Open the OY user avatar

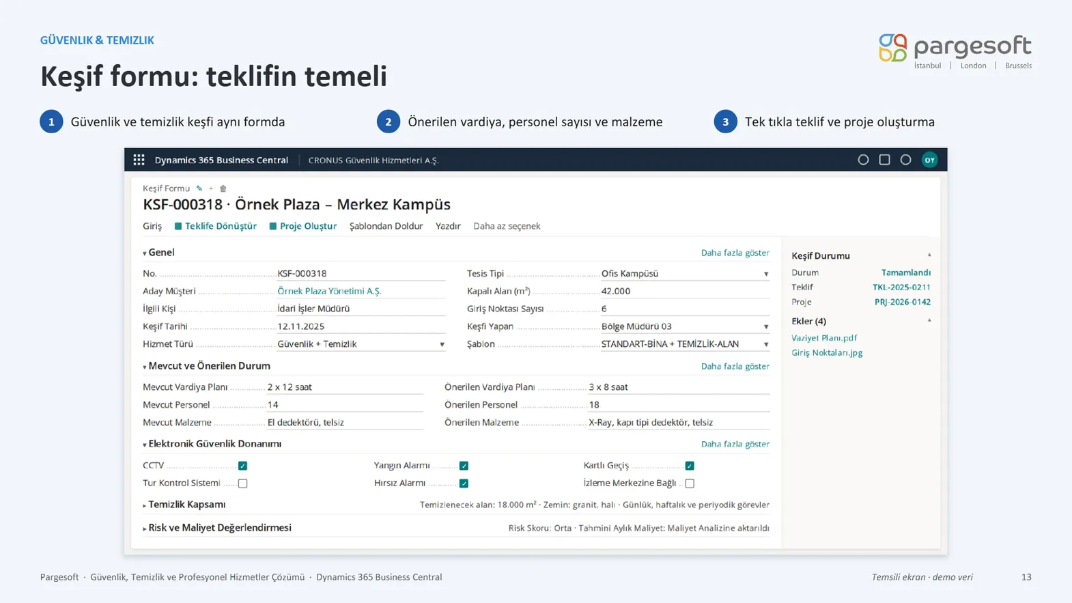929,160
